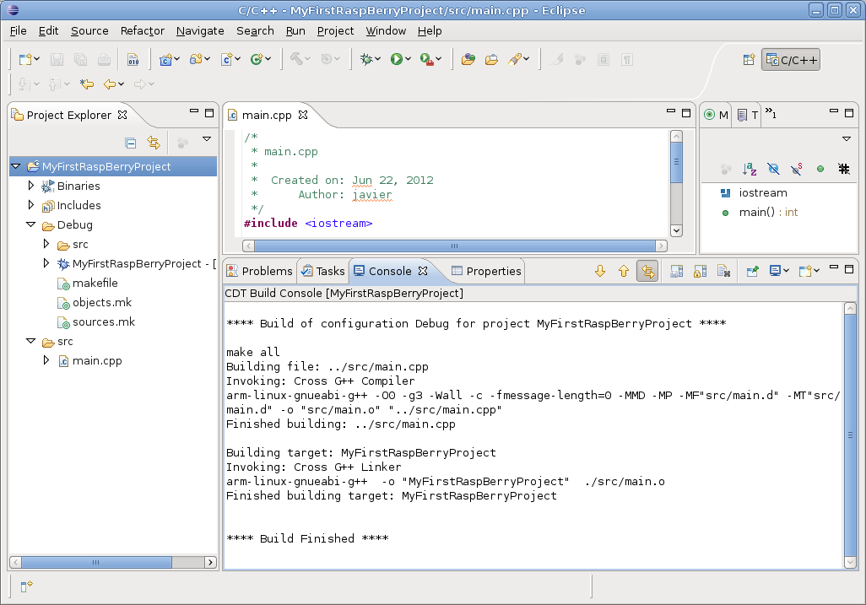The image size is (866, 605).
Task: Click the green Run button icon
Action: click(396, 59)
